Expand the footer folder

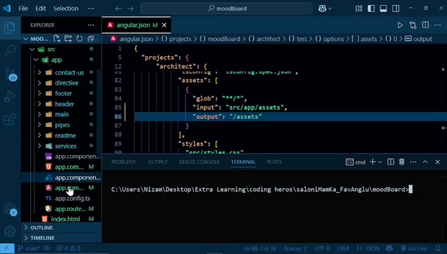39,93
